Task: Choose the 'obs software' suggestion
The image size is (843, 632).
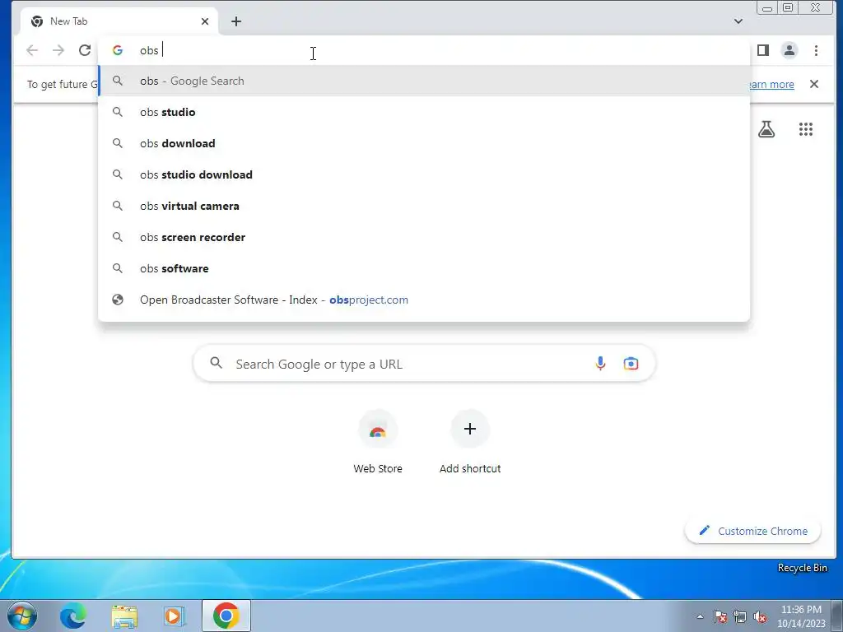Action: coord(424,268)
